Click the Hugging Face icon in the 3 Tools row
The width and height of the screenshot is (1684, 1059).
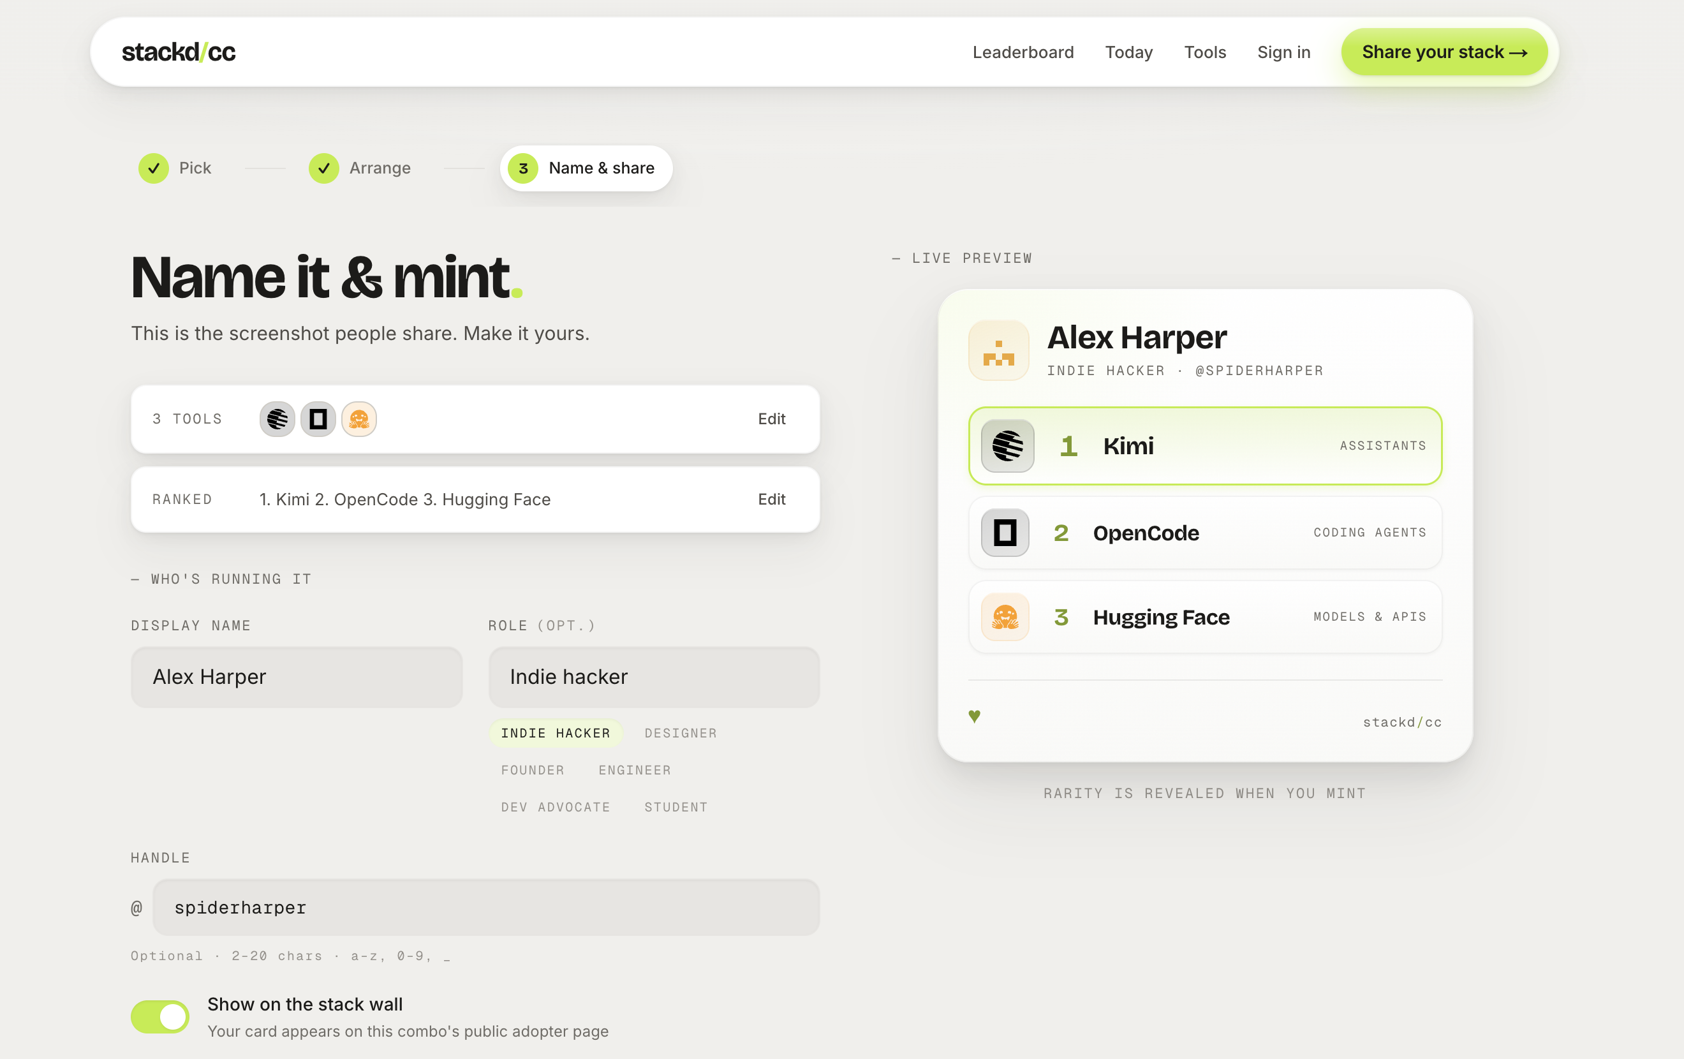tap(358, 418)
